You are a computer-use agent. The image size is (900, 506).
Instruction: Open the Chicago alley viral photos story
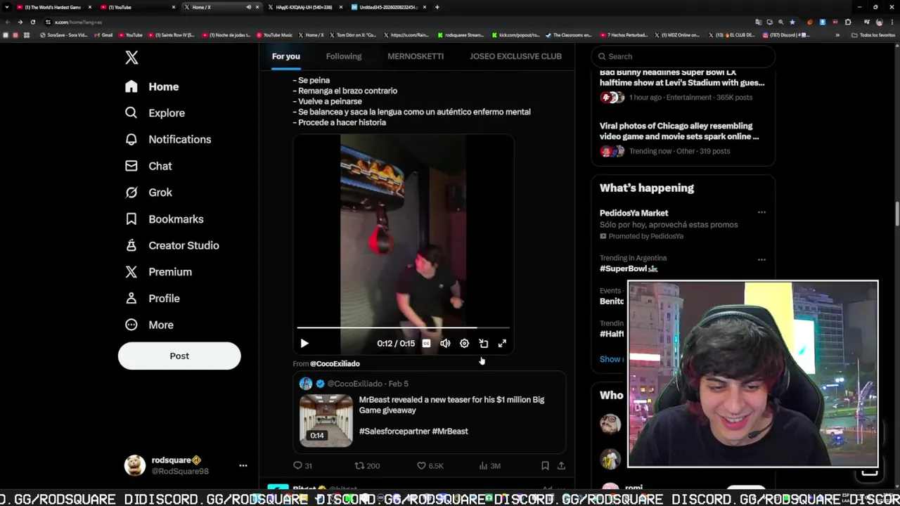(x=679, y=131)
